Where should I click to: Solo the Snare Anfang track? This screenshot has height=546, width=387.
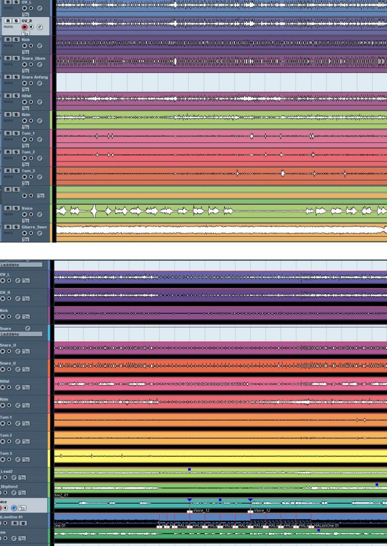[x=15, y=77]
